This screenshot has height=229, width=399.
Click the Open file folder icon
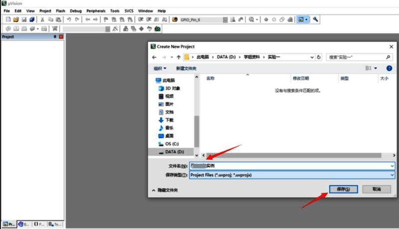point(16,19)
